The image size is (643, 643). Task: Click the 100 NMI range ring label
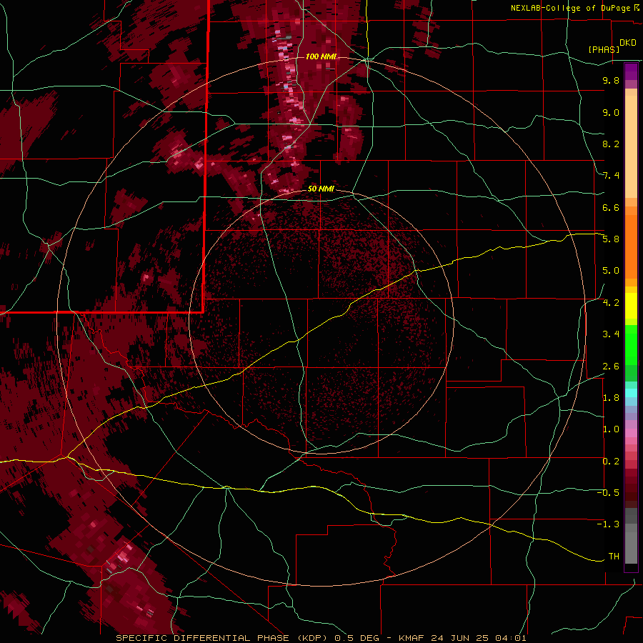321,56
